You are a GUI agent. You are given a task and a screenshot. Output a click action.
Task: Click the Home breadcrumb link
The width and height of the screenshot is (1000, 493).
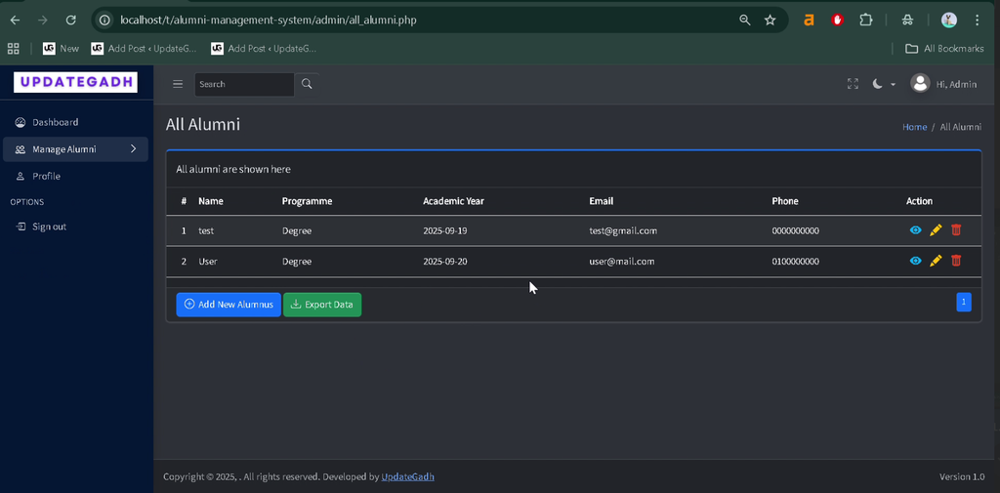coord(914,127)
